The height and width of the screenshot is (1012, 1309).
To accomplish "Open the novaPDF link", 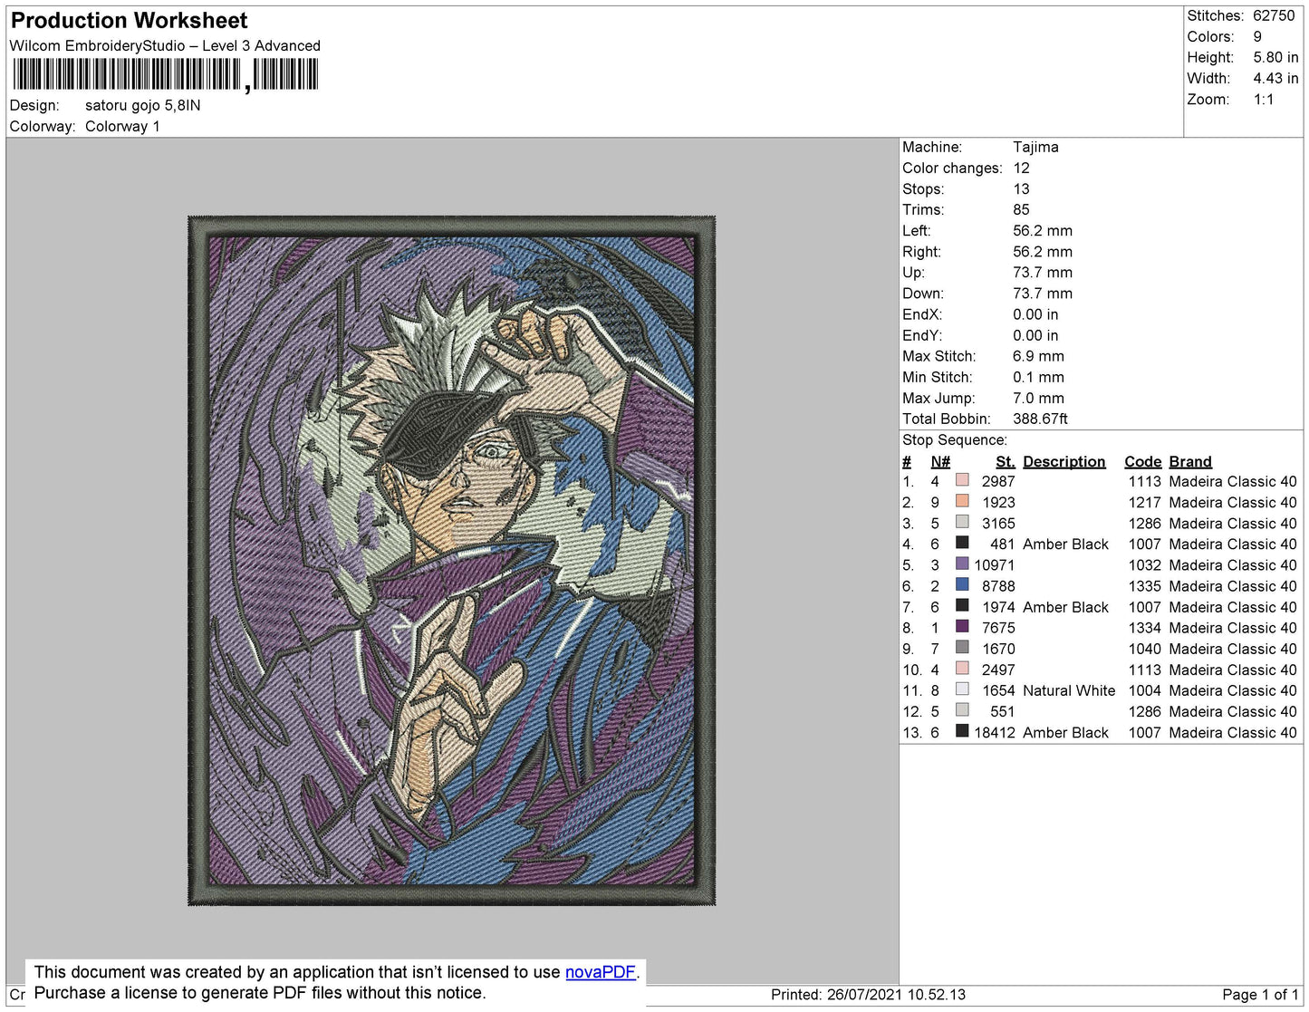I will coord(600,972).
